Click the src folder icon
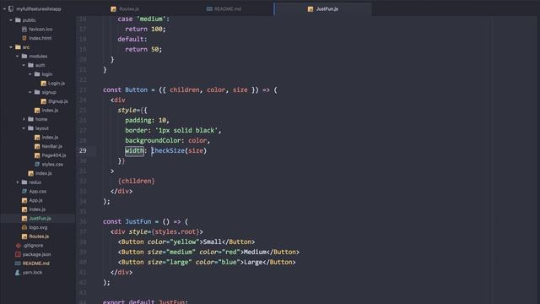 point(18,47)
